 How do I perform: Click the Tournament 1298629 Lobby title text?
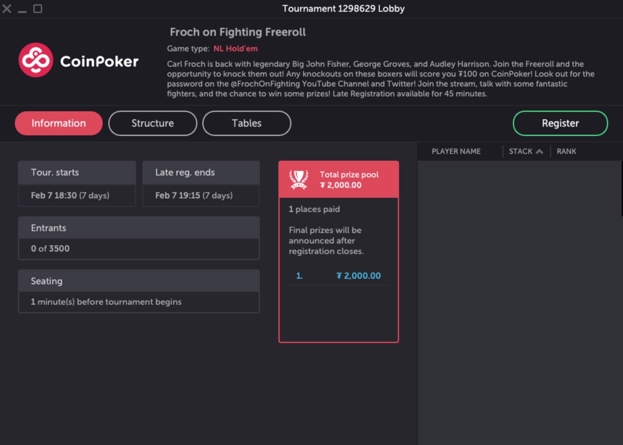tap(343, 9)
